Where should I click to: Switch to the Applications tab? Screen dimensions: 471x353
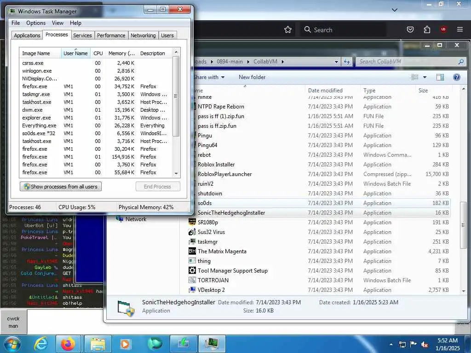tap(27, 35)
